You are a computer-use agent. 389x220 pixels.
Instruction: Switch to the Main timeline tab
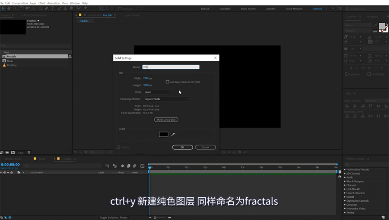[42, 159]
